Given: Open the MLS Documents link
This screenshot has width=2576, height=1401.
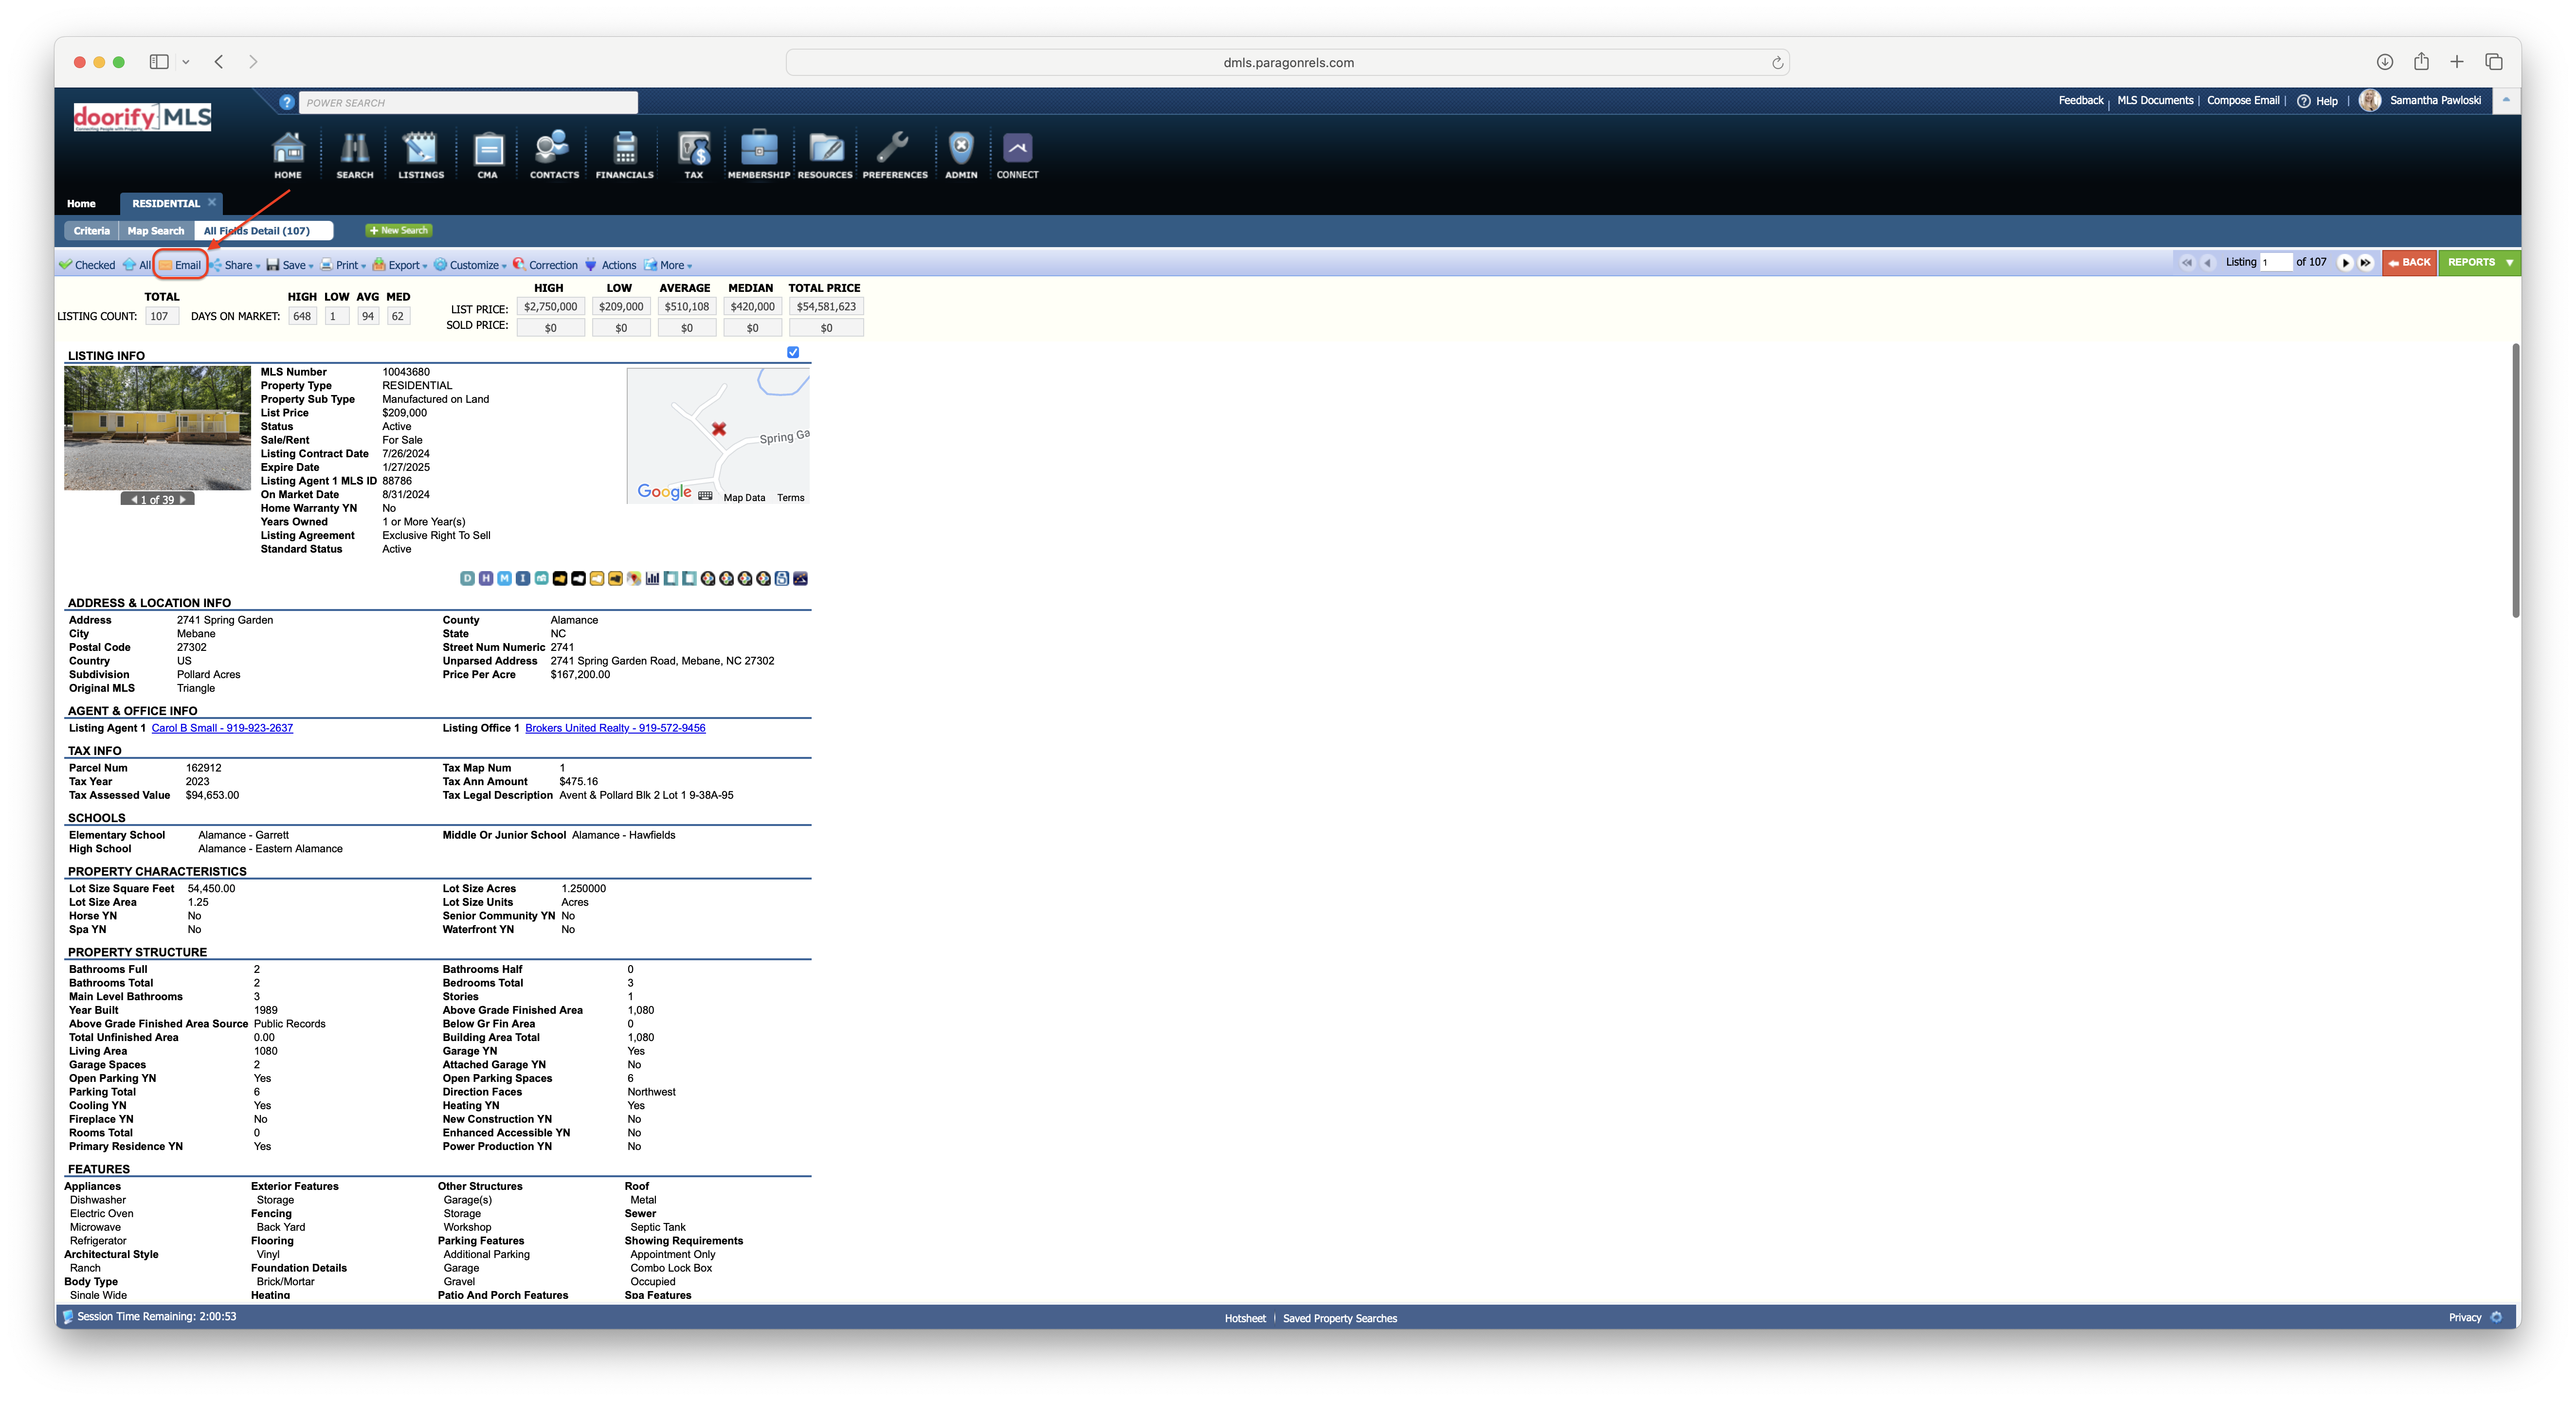Looking at the screenshot, I should coord(2155,100).
